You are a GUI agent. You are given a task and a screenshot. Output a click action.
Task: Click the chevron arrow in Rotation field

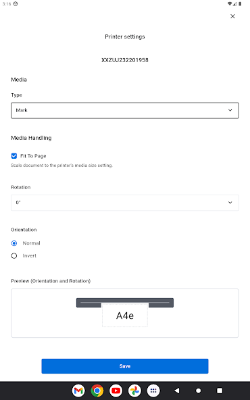click(230, 203)
